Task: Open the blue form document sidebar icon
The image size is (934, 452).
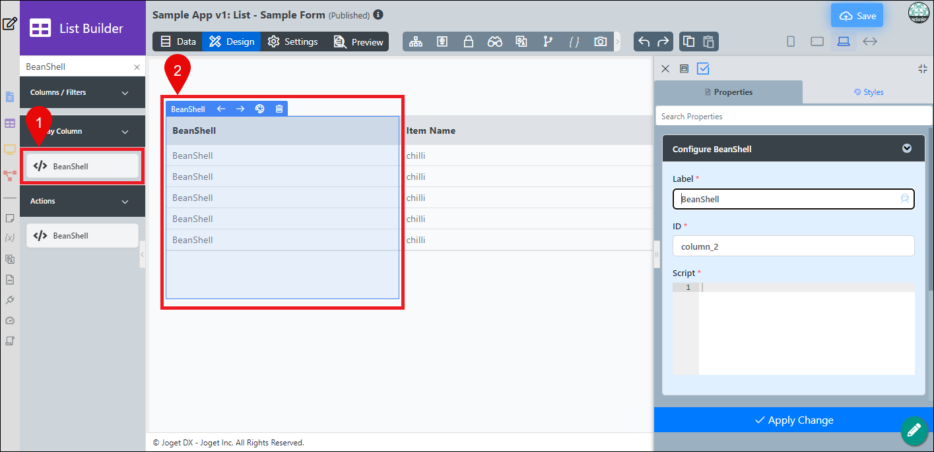Action: tap(9, 97)
